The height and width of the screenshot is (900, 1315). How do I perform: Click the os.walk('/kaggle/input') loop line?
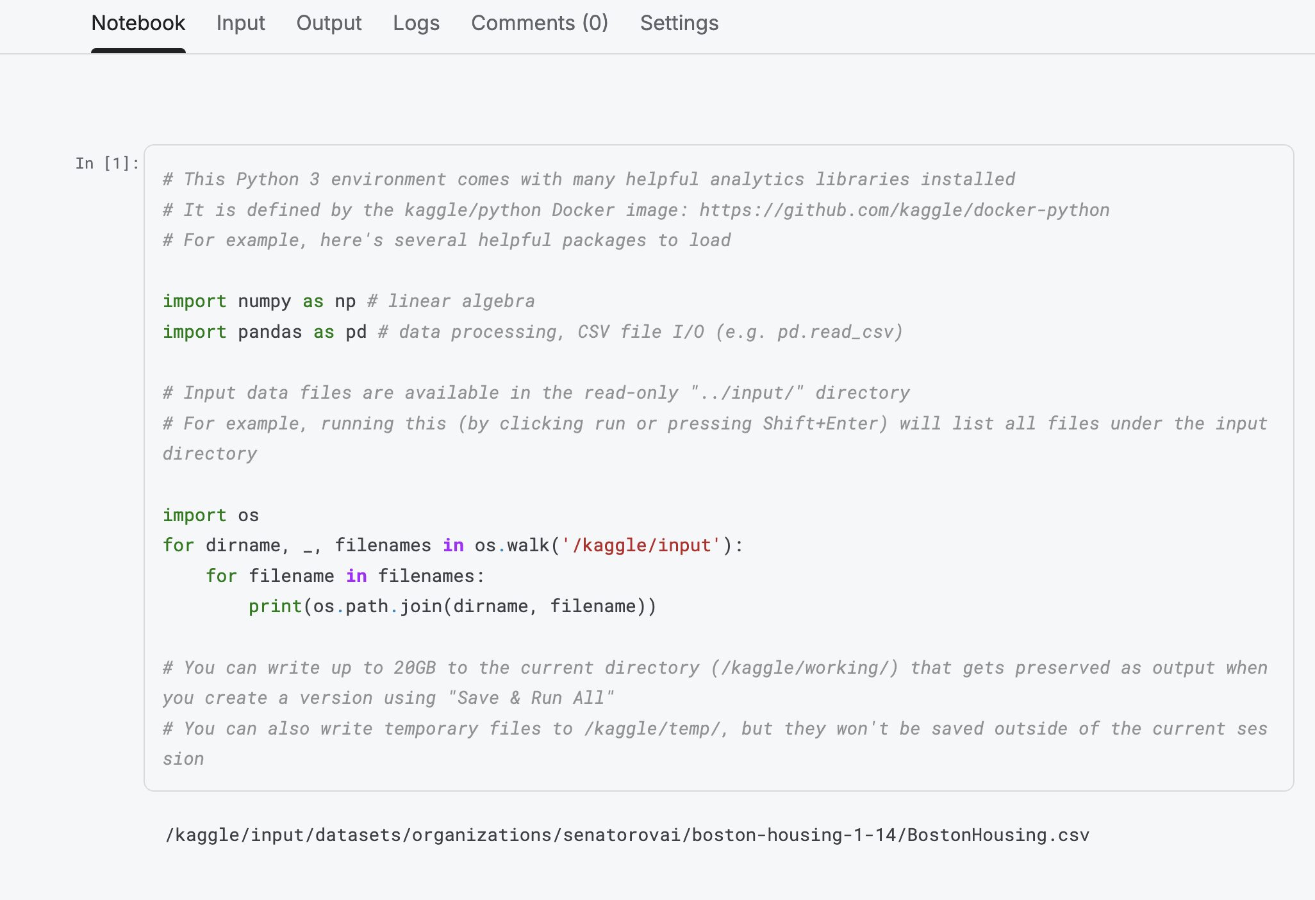coord(452,546)
